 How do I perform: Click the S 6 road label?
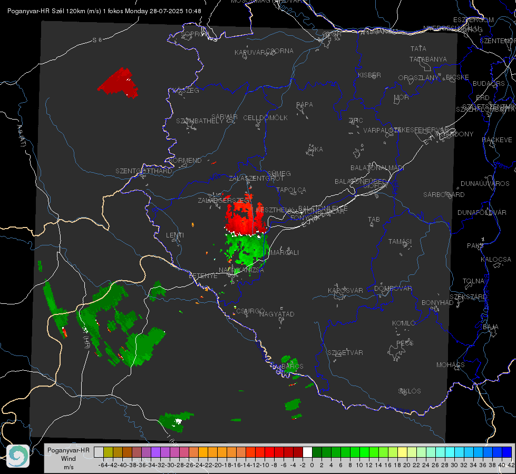coord(97,40)
